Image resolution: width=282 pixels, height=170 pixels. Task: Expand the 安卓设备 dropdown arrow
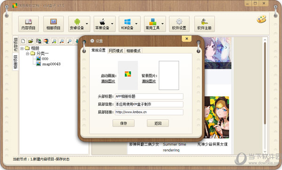tap(87, 23)
